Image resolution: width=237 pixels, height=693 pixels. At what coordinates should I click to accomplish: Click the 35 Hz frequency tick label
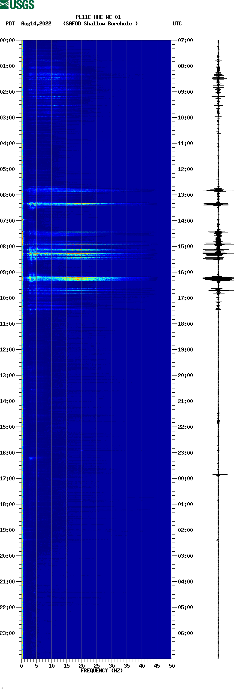[x=127, y=666]
